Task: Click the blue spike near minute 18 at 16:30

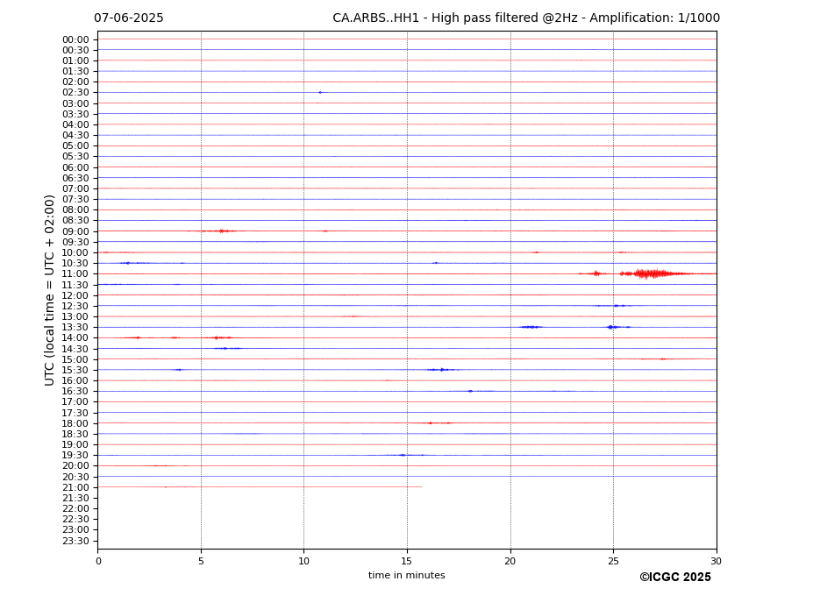Action: 470,391
